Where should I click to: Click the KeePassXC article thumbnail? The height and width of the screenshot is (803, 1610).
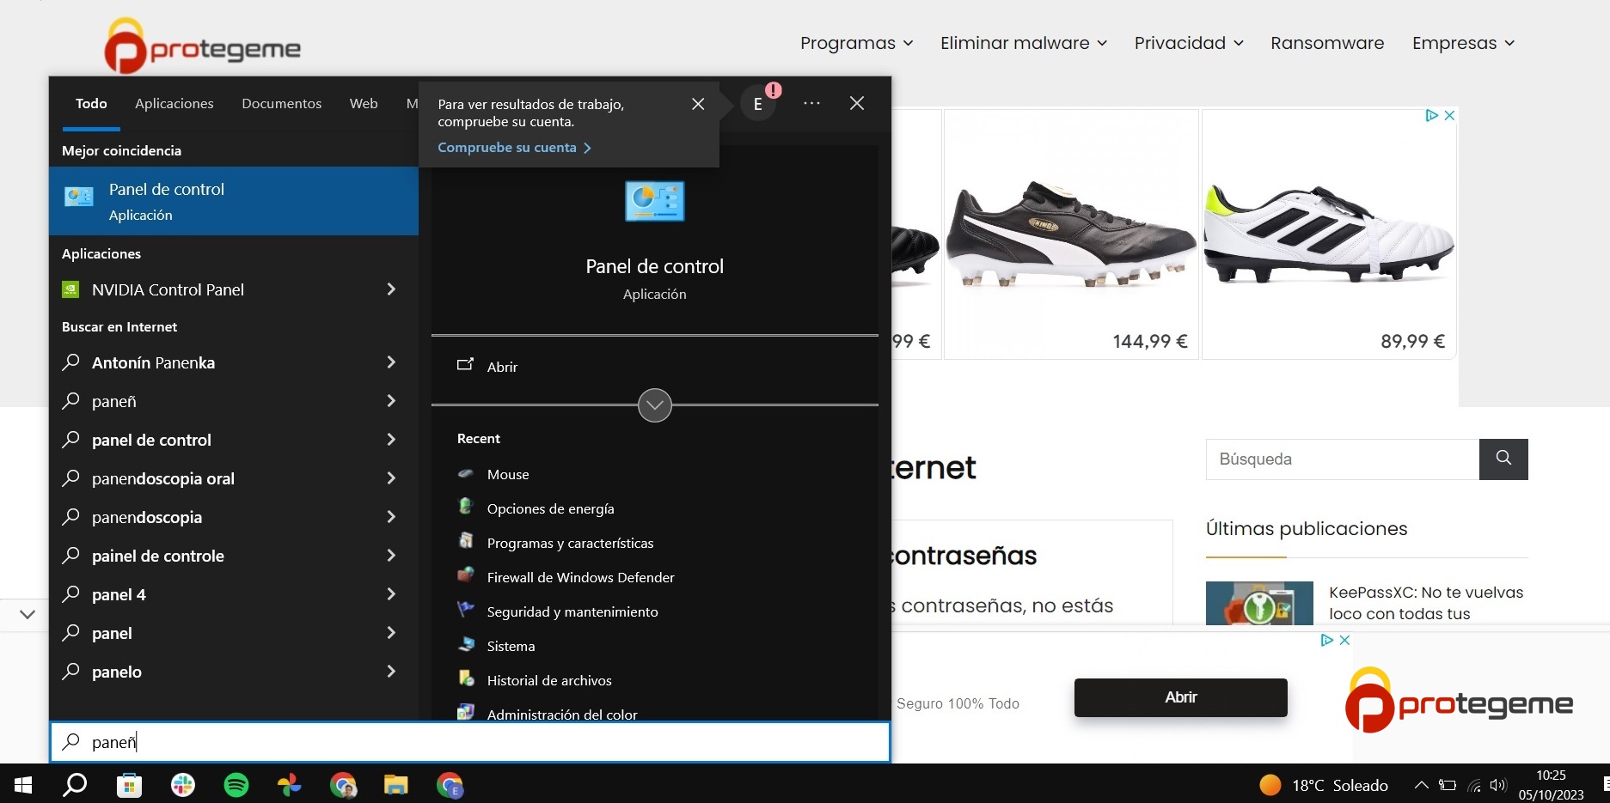(x=1259, y=603)
